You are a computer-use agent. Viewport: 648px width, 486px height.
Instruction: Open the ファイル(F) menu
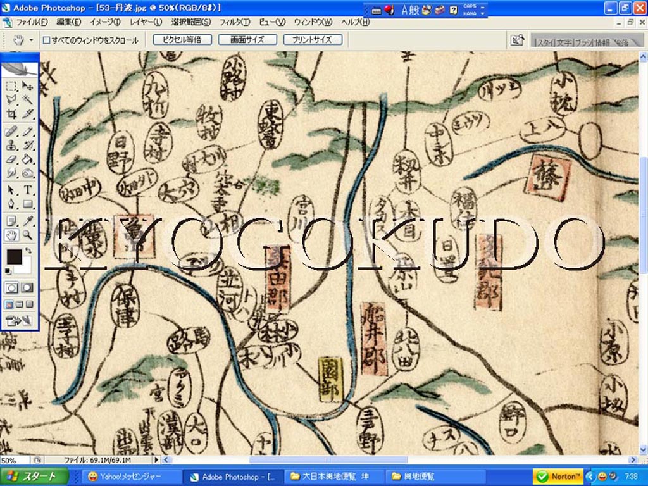(x=32, y=22)
